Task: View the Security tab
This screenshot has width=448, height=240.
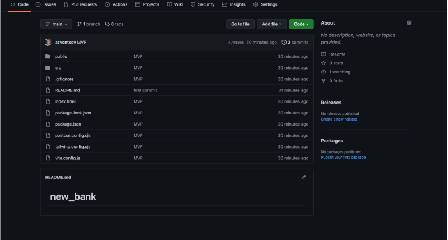Action: [x=202, y=4]
